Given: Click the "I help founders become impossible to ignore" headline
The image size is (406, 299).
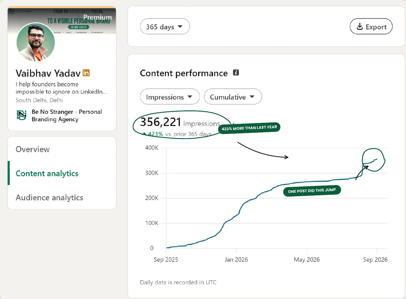Looking at the screenshot, I should click(x=61, y=88).
